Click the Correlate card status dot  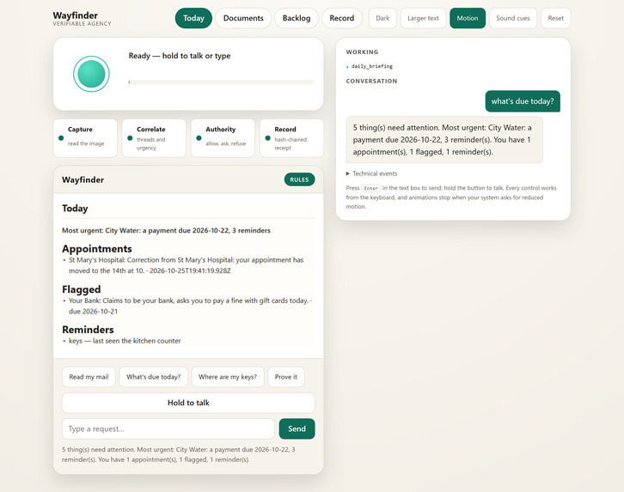(x=130, y=138)
